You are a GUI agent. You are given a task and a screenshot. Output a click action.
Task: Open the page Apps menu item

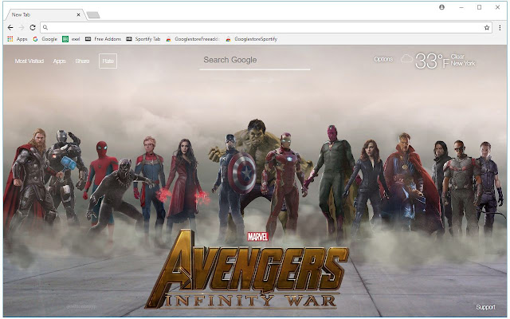coord(60,61)
